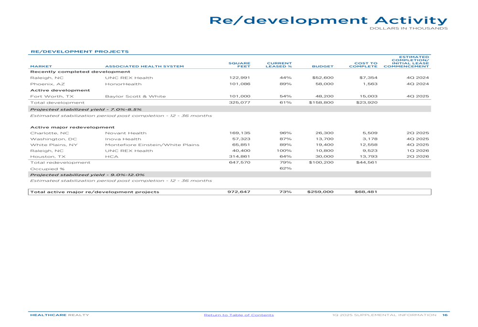Image resolution: width=478 pixels, height=327 pixels.
Task: Select the 'Total development' row label
Action: pos(57,103)
